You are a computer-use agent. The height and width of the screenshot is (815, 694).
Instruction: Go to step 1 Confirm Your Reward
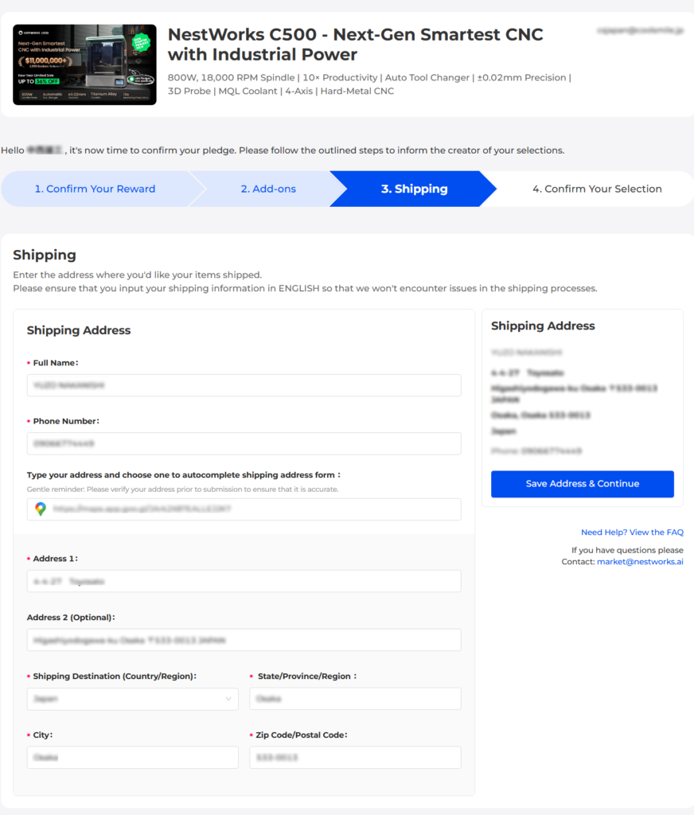tap(95, 189)
